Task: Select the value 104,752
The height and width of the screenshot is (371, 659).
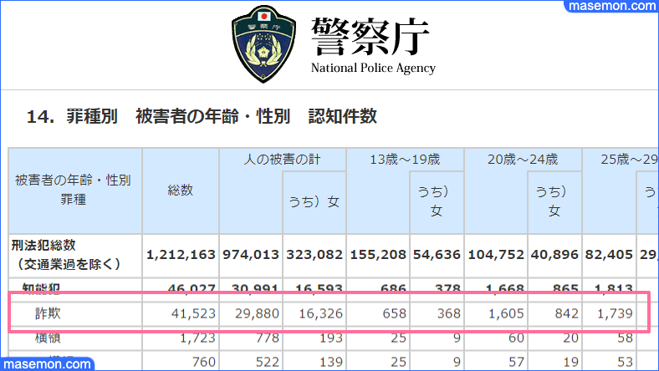Action: pyautogui.click(x=496, y=255)
